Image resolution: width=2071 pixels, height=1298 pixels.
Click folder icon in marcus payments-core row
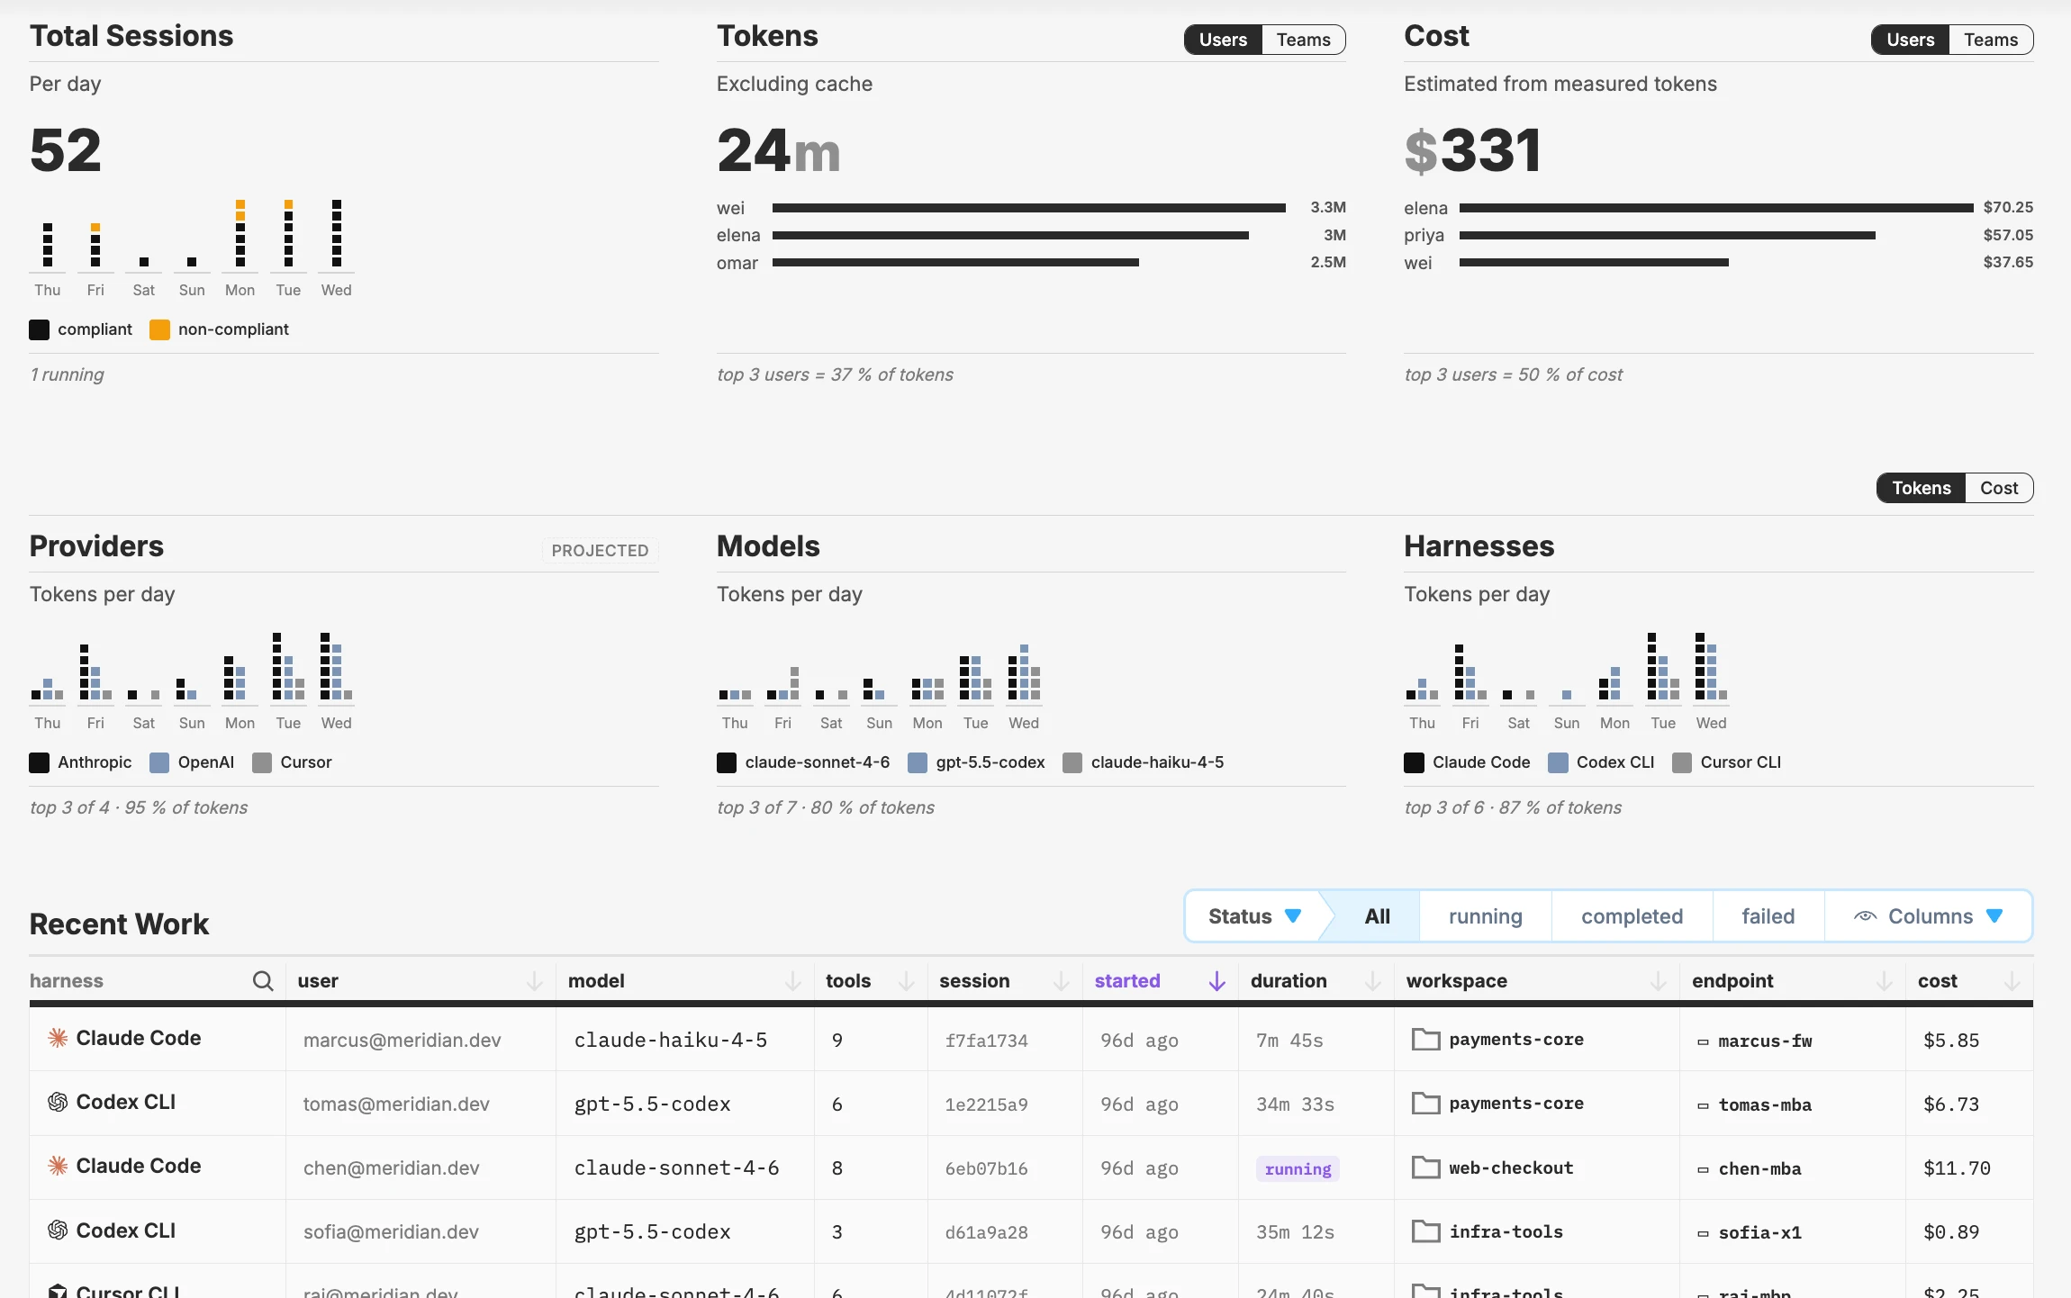[x=1425, y=1040]
